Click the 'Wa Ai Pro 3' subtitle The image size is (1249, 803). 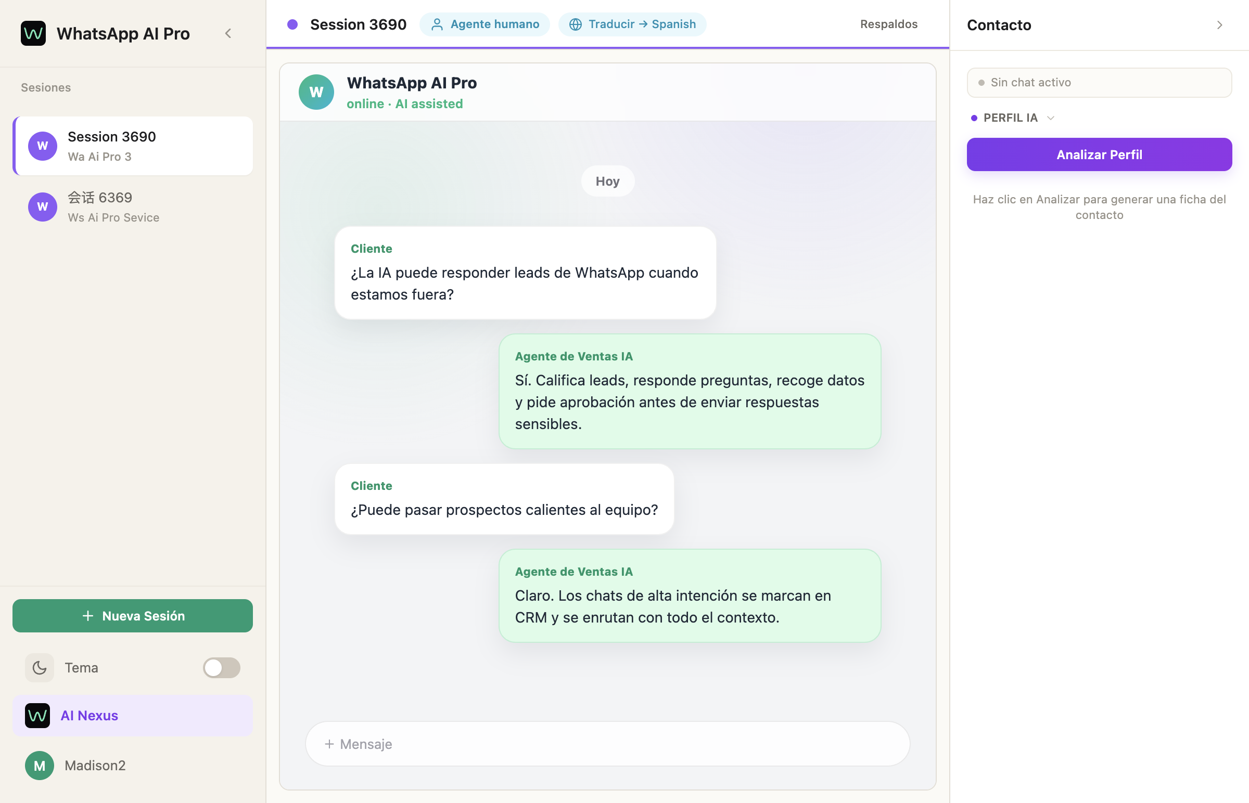pyautogui.click(x=99, y=157)
